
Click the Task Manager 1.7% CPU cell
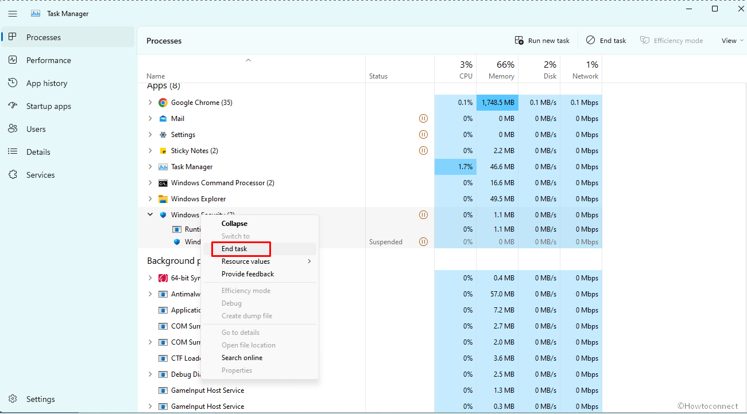pos(455,167)
